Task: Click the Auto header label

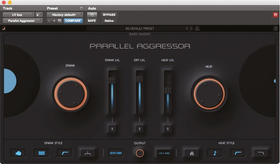Action: coord(92,8)
